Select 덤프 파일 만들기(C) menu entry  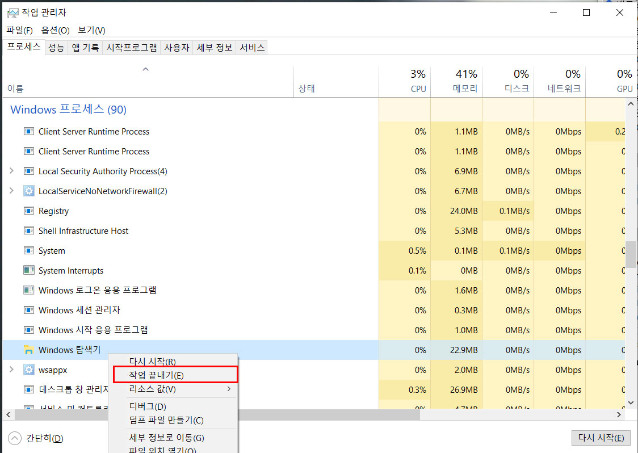point(173,420)
